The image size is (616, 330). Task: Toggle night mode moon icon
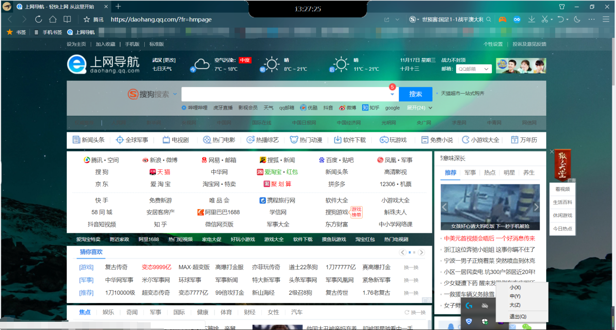577,19
